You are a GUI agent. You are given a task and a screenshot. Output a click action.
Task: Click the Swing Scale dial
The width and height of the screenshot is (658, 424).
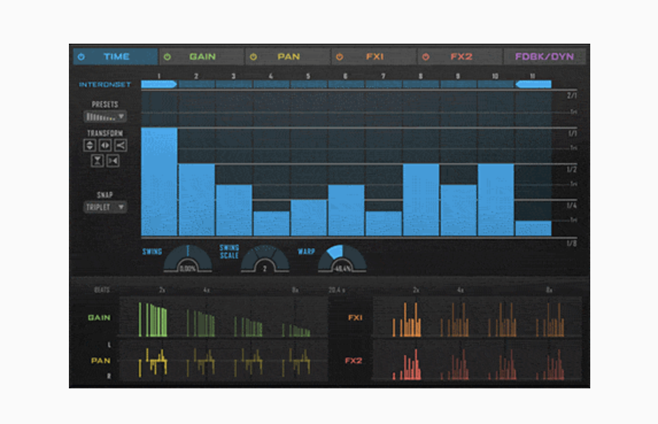(264, 259)
